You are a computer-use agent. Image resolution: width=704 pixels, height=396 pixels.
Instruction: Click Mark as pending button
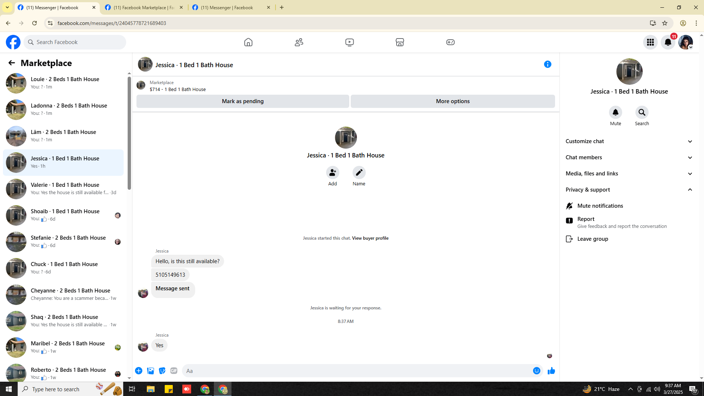pyautogui.click(x=242, y=101)
